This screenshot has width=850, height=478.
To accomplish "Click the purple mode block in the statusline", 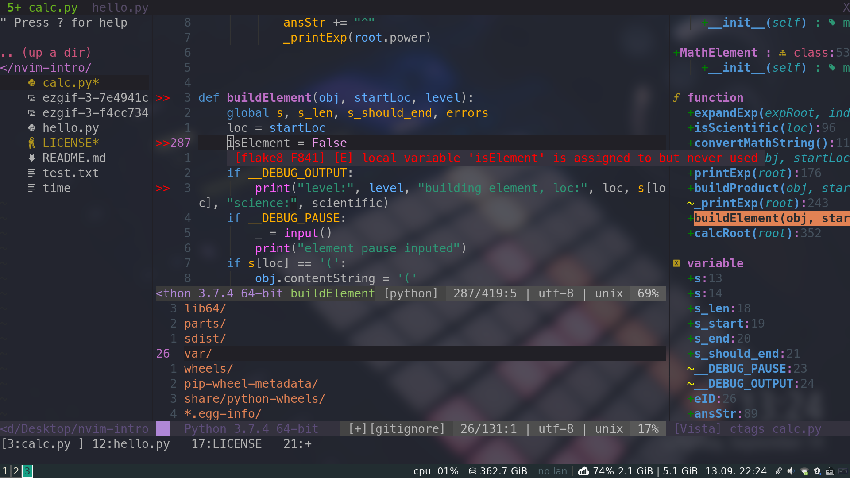I will [163, 429].
